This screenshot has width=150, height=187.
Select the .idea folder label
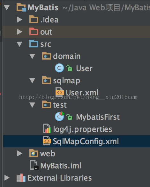[49, 20]
